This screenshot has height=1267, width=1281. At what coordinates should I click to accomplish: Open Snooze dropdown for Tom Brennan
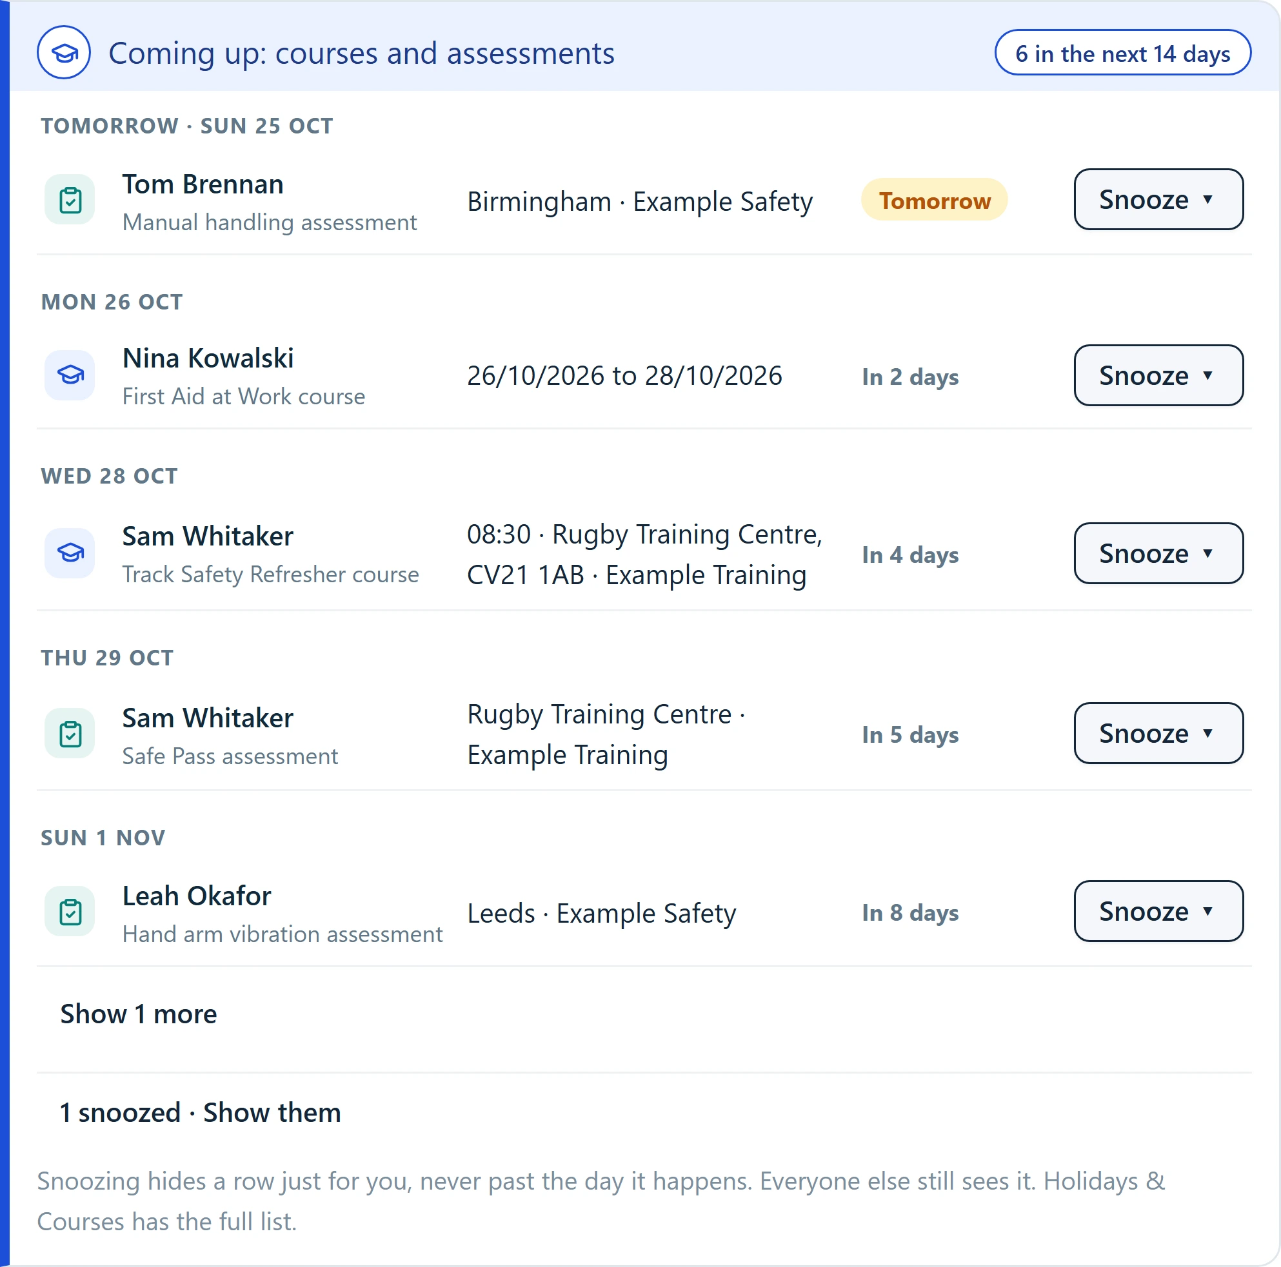[x=1158, y=199]
